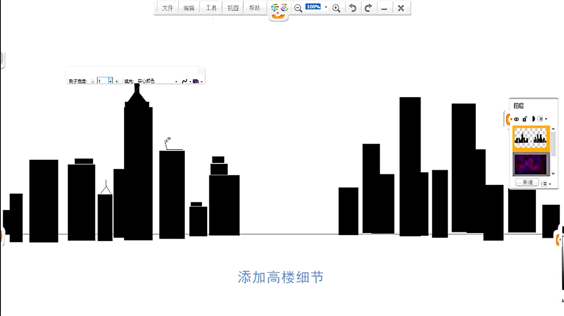Redo the action with the redo arrow
This screenshot has height=316, width=564.
368,8
